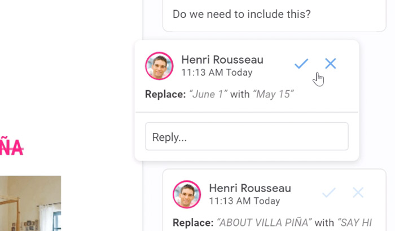395x231 pixels.
Task: Select the bedroom photo in the document
Action: (30, 203)
